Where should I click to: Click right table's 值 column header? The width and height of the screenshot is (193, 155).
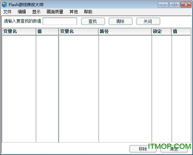coord(181,32)
